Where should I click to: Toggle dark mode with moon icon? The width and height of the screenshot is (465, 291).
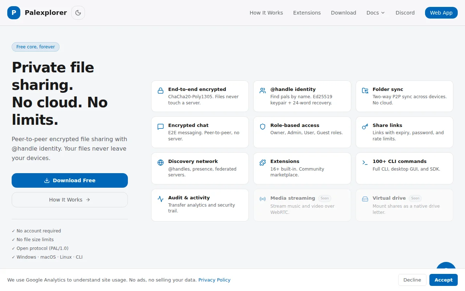78,13
